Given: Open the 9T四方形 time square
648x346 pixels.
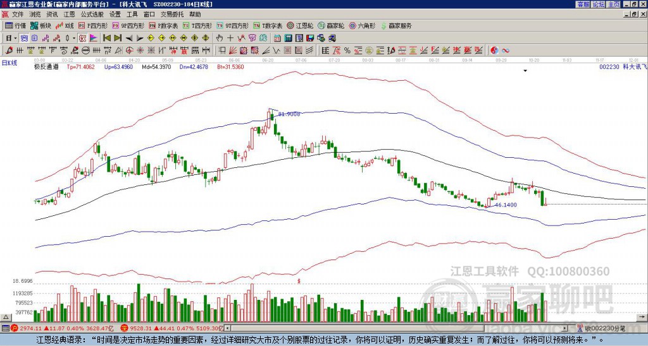Looking at the screenshot, I should click(x=233, y=25).
